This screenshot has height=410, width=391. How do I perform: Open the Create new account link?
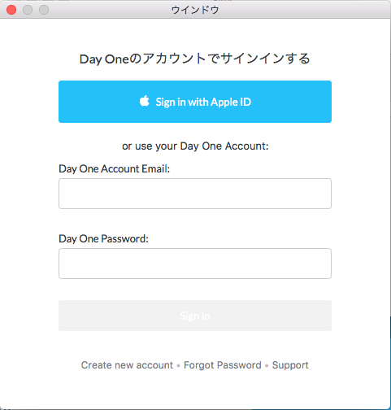[x=127, y=365]
